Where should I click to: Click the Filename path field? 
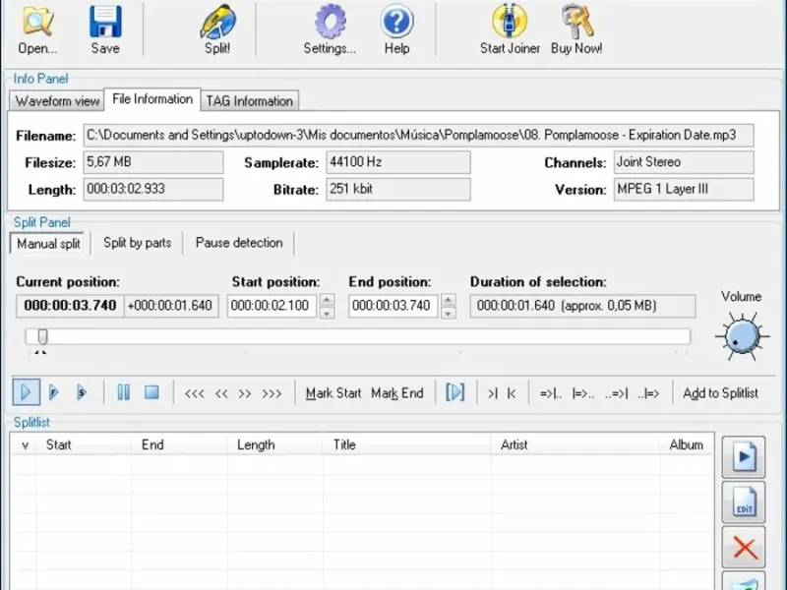(419, 136)
